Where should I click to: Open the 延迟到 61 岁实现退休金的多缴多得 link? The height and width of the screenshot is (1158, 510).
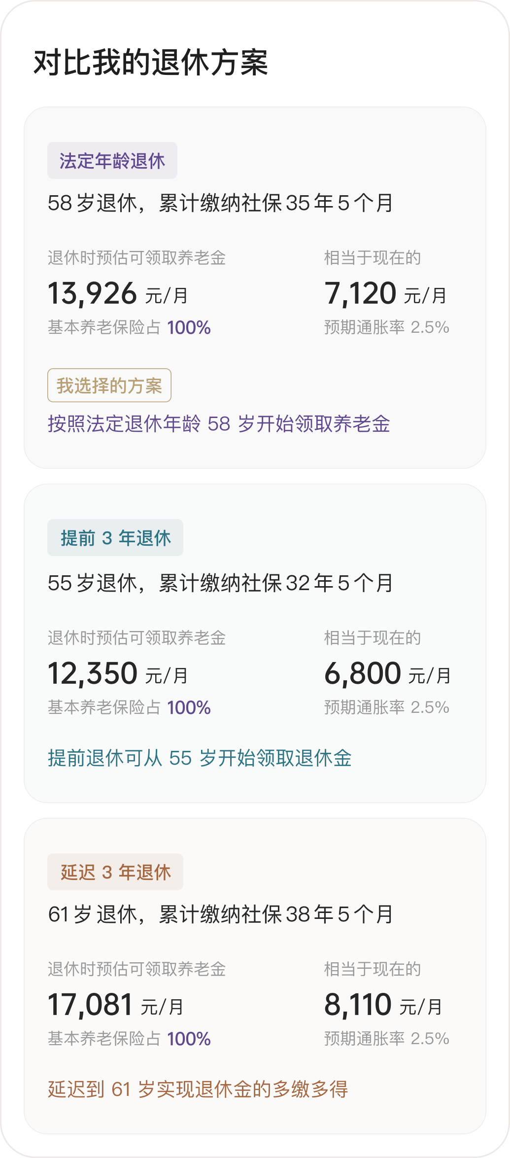tap(198, 1089)
